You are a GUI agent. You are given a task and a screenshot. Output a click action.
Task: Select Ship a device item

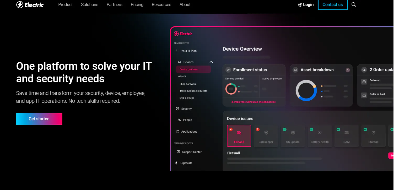click(x=187, y=98)
